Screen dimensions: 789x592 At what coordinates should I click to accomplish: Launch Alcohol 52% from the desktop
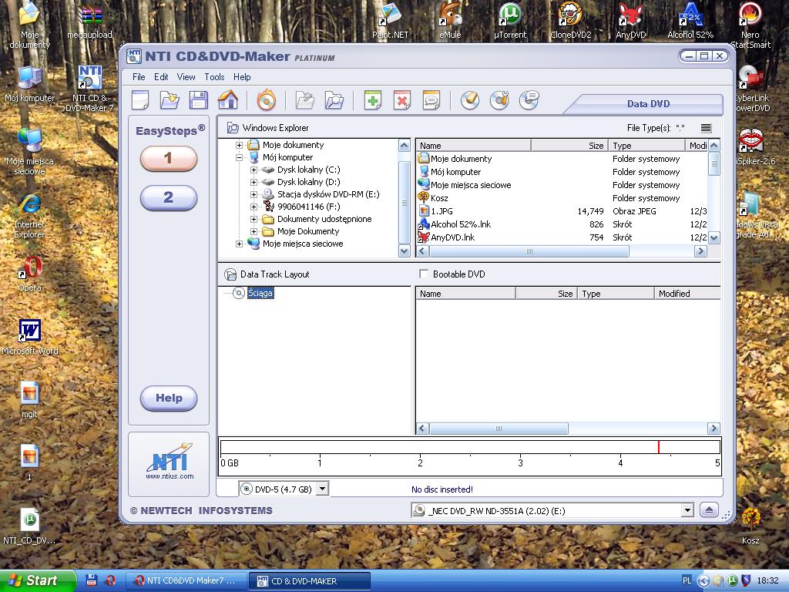coord(690,21)
